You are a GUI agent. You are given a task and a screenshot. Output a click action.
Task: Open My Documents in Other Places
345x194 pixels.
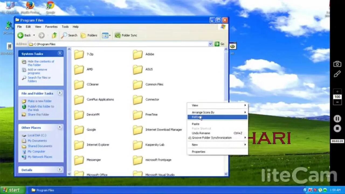tap(37, 141)
